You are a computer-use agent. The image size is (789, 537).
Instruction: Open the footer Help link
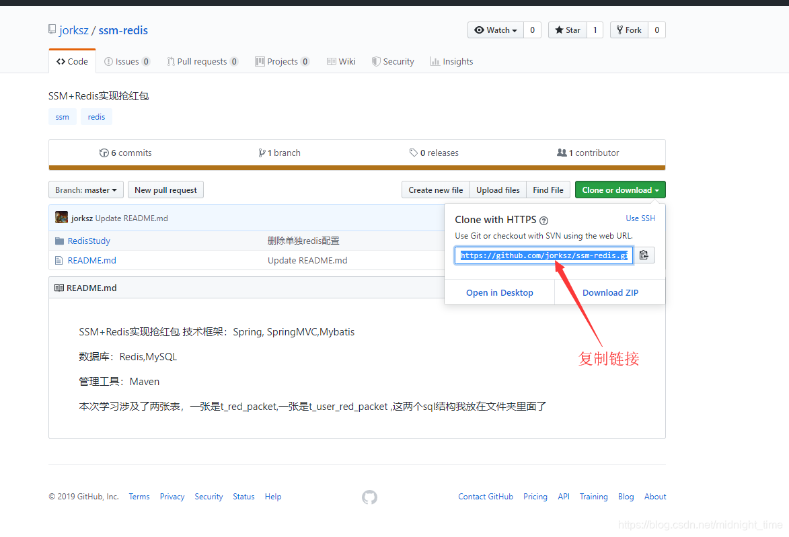(273, 497)
